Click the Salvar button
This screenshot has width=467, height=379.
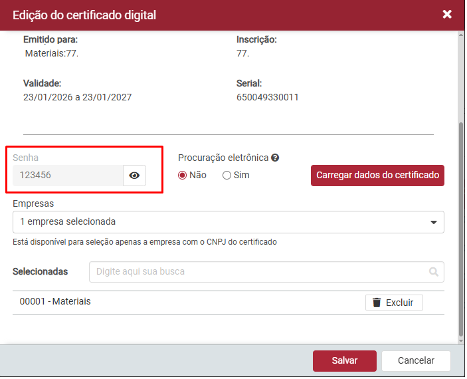[x=345, y=361]
